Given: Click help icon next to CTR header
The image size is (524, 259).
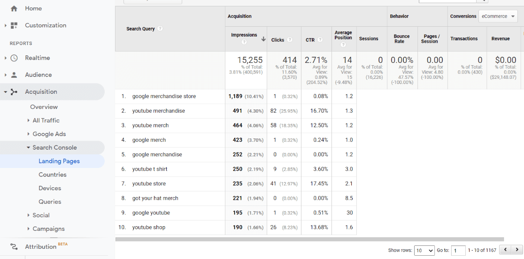Looking at the screenshot, I should coord(320,39).
